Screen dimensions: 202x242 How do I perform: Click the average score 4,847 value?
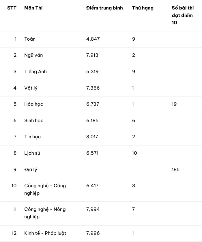pyautogui.click(x=93, y=39)
